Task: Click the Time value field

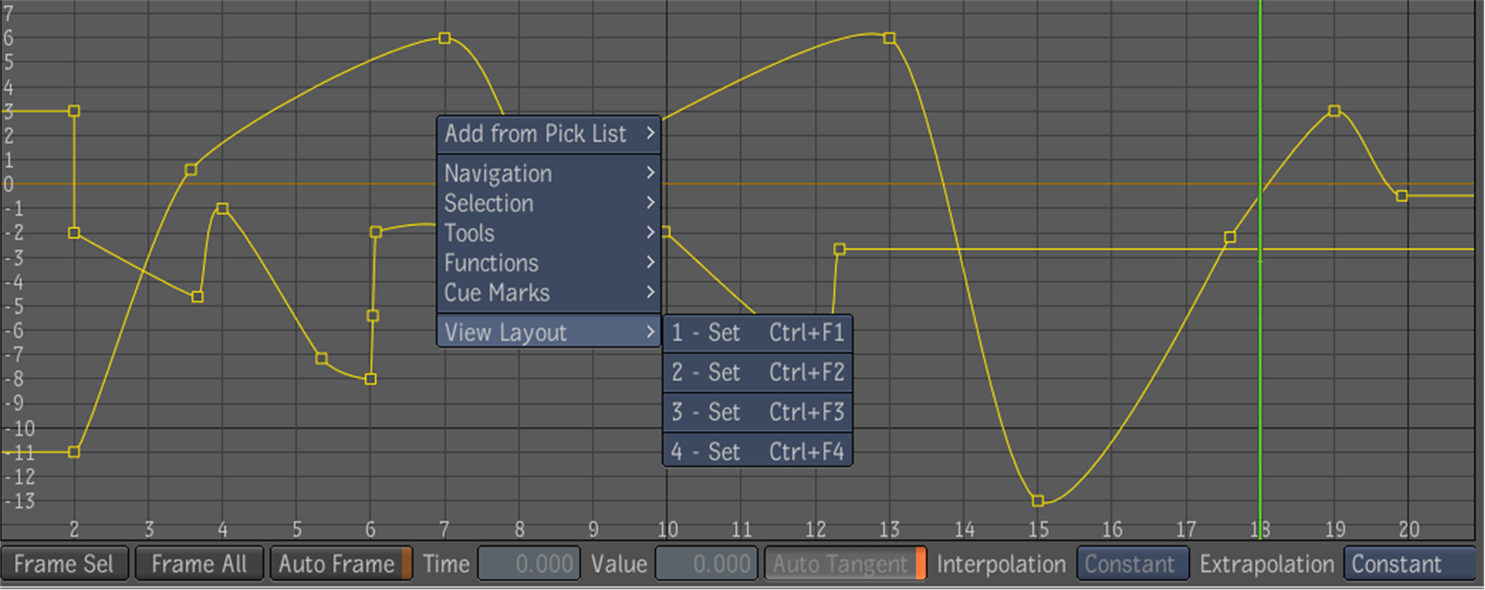Action: click(x=529, y=564)
